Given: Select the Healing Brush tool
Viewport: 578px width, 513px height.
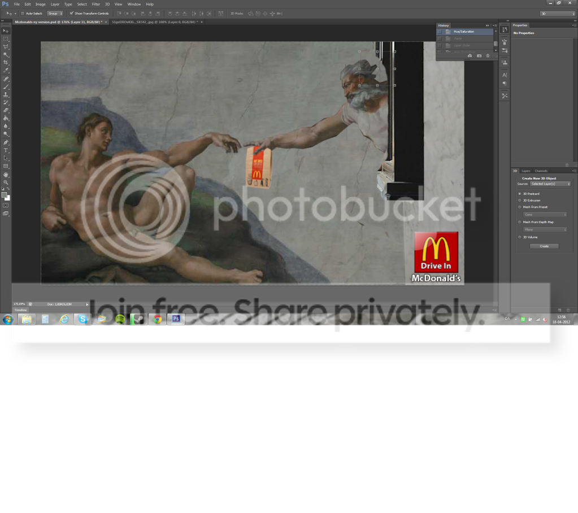Looking at the screenshot, I should coord(6,79).
